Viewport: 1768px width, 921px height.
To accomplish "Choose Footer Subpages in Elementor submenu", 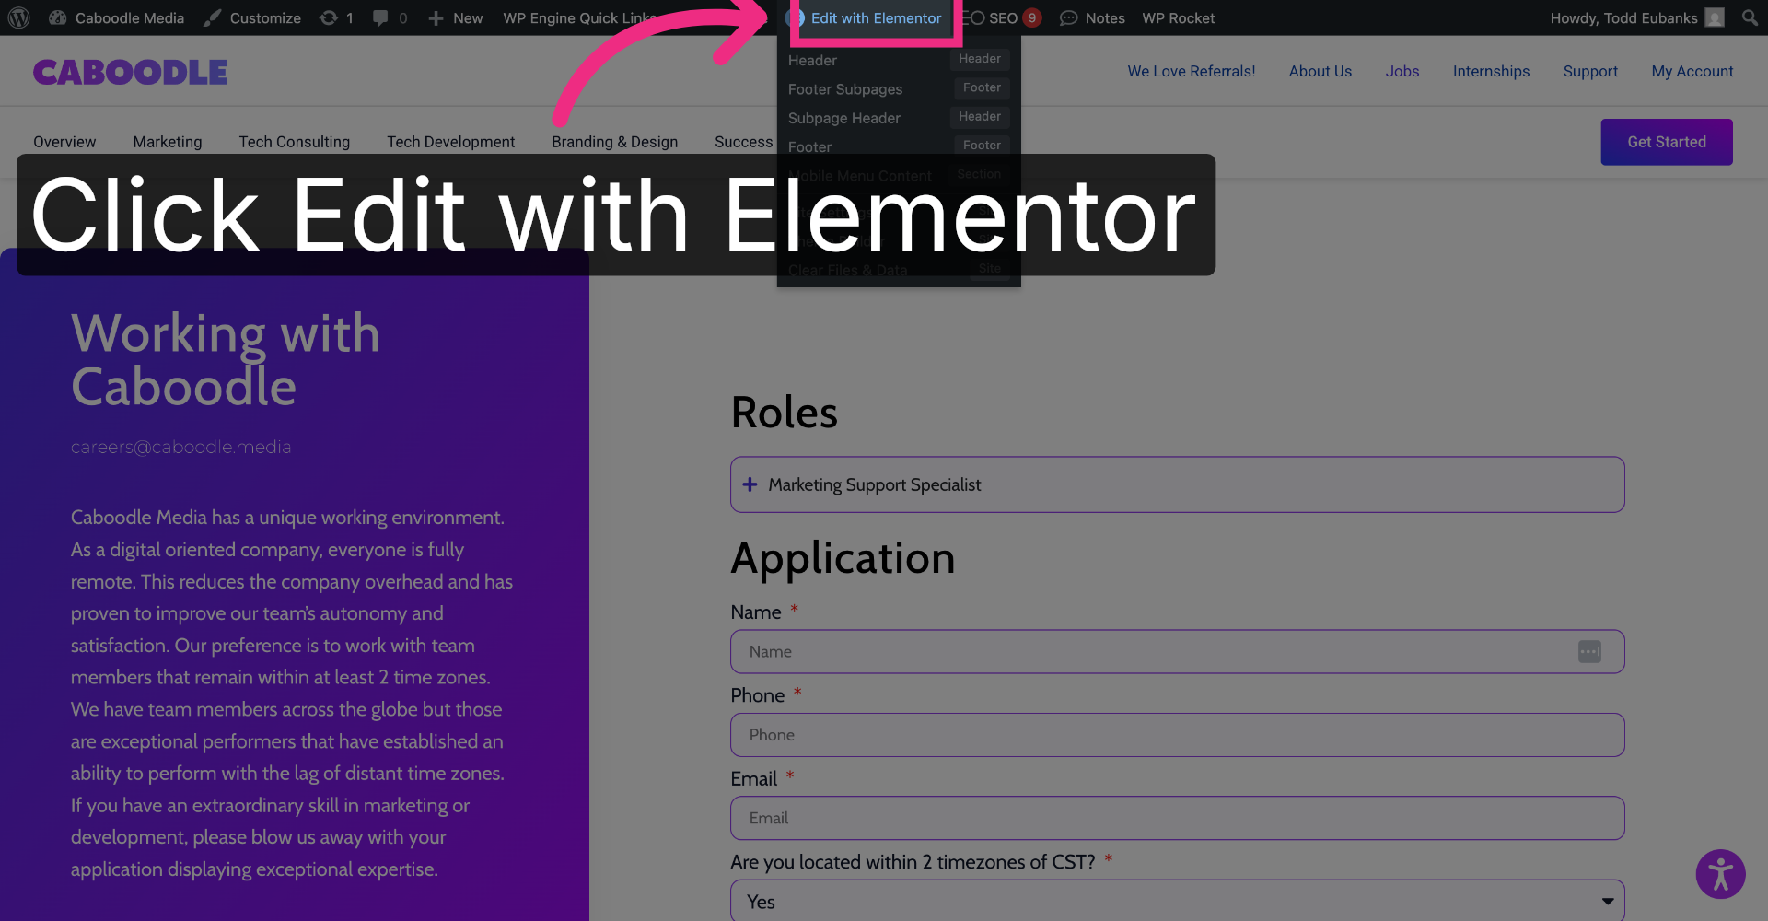I will pos(899,89).
